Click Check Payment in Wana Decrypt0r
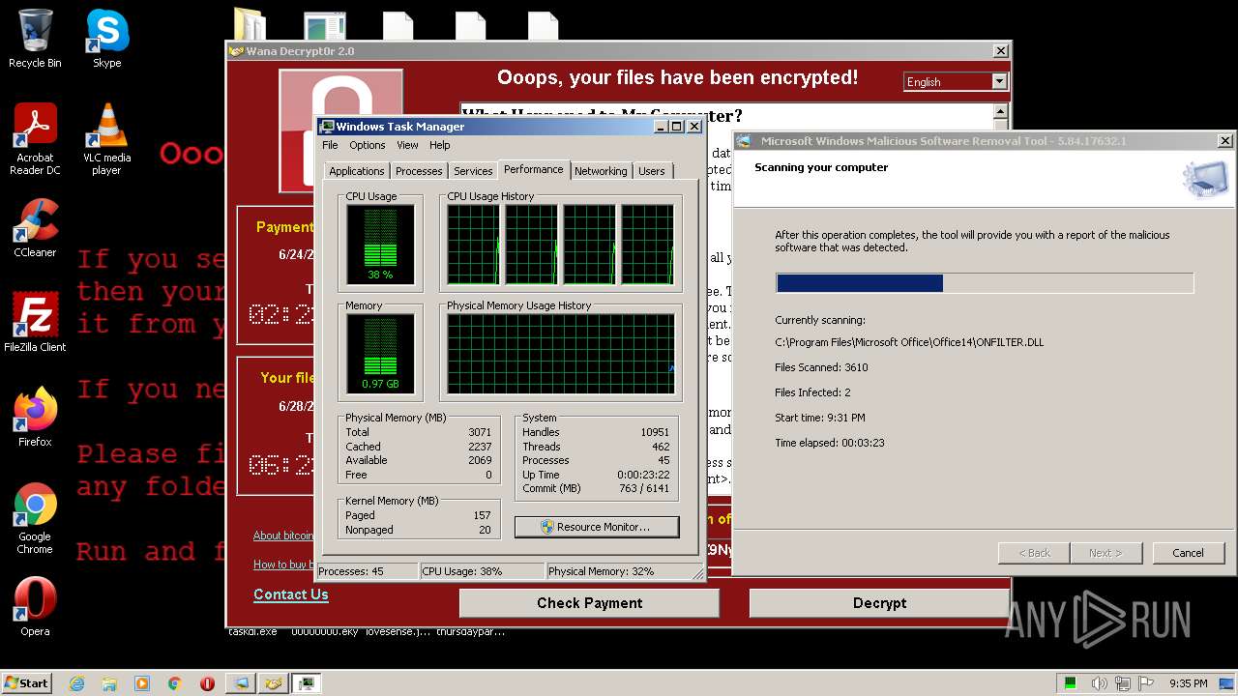This screenshot has width=1238, height=696. click(589, 603)
